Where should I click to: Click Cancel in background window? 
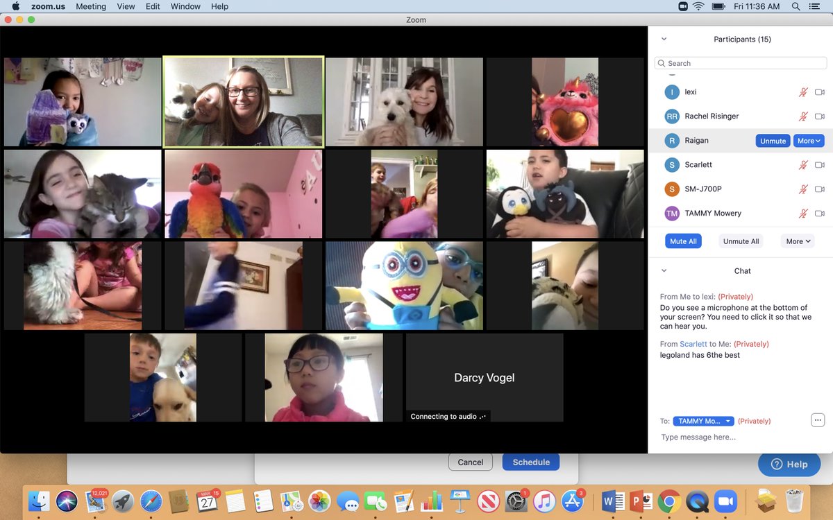470,462
